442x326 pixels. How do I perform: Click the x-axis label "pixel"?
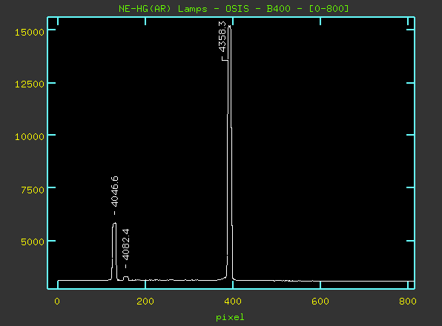230,318
